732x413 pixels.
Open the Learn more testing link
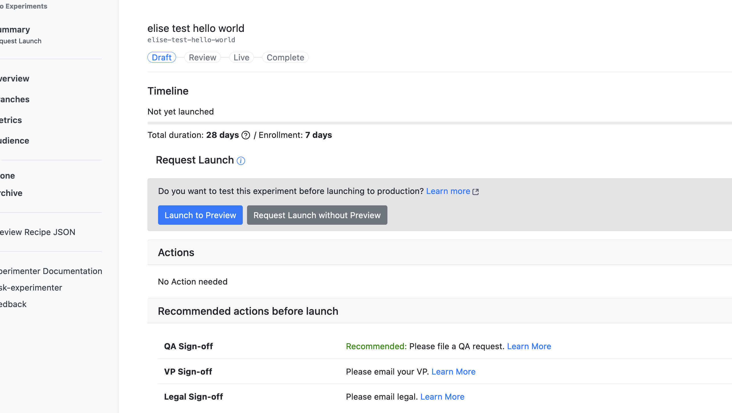pyautogui.click(x=448, y=191)
